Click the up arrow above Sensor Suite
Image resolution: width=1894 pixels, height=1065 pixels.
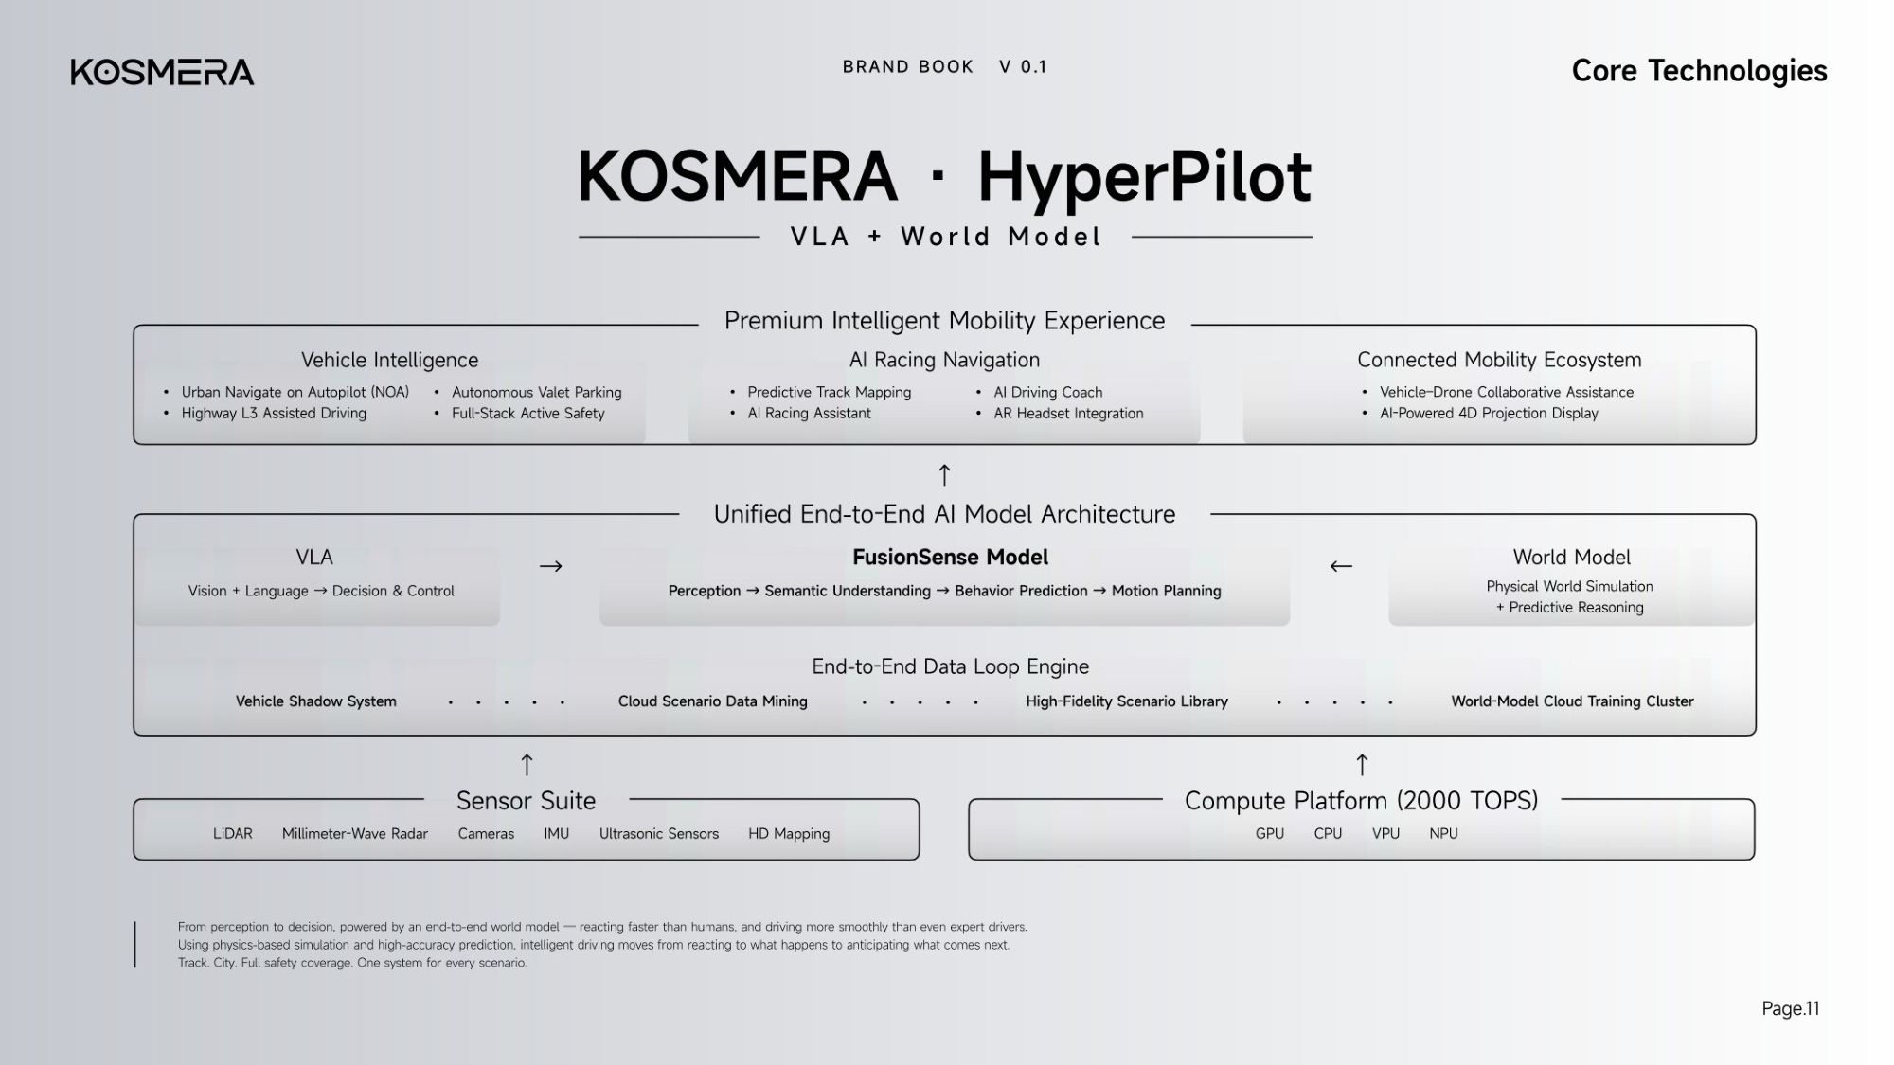527,765
